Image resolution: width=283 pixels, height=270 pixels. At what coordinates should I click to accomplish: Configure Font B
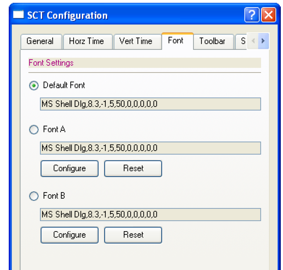point(69,235)
